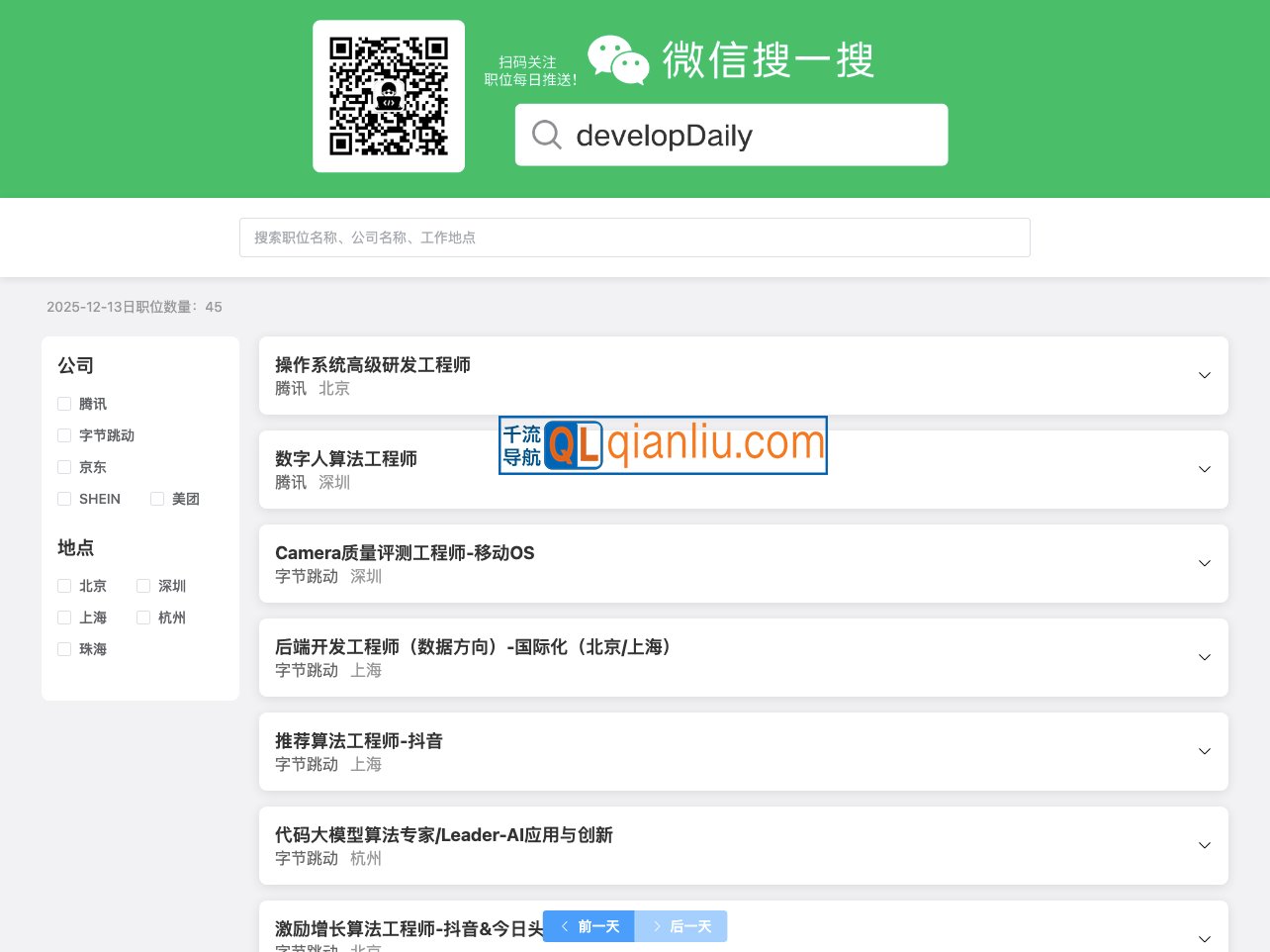Screen dimensions: 1270x952
Task: Enable the 腾讯 company filter checkbox
Action: pyautogui.click(x=64, y=403)
